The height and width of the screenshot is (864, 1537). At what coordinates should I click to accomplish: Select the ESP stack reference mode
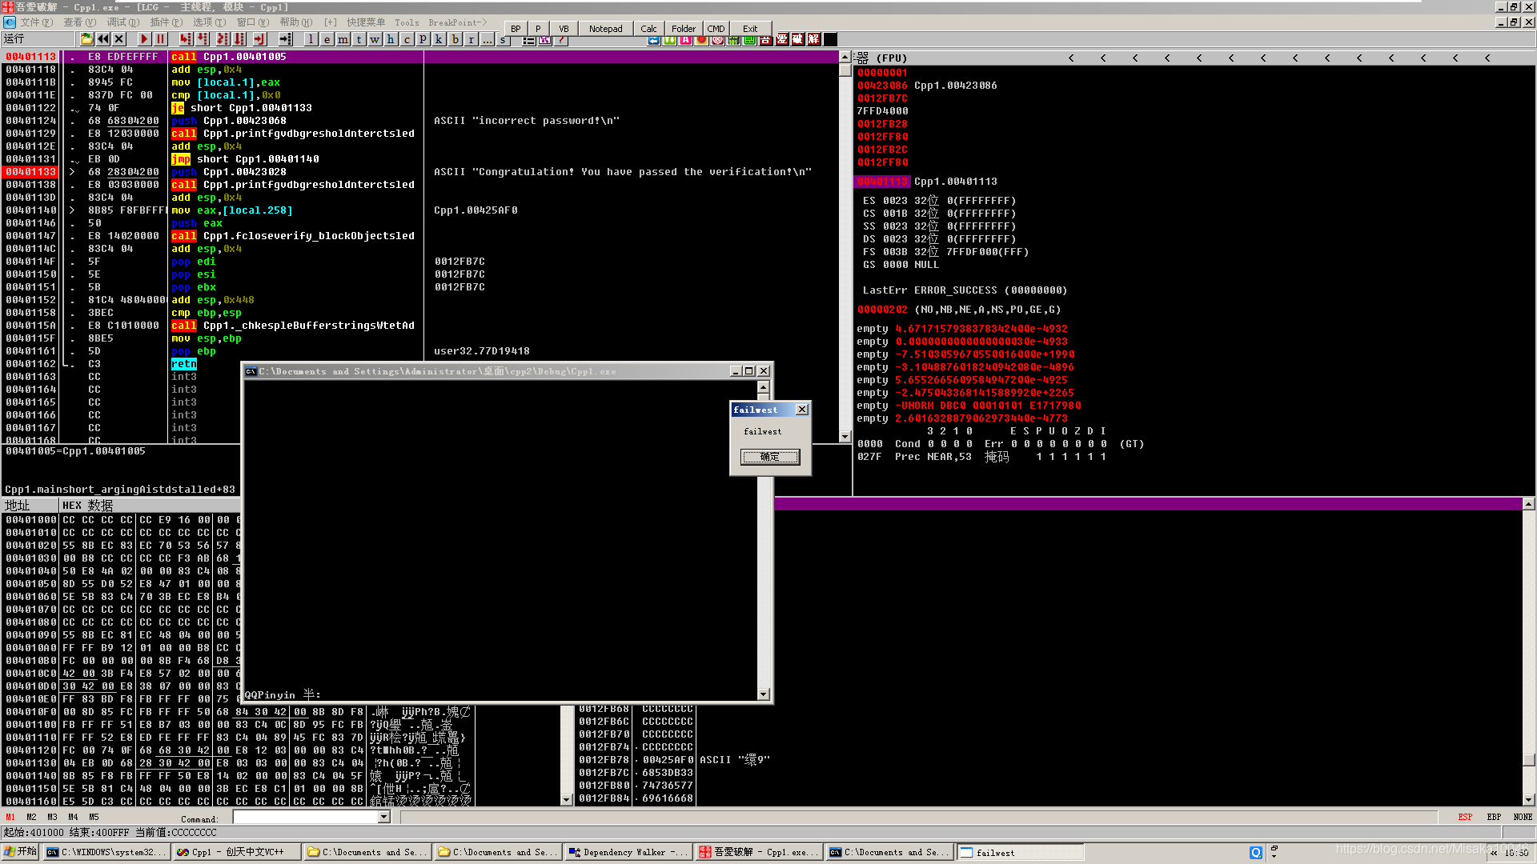coord(1465,817)
